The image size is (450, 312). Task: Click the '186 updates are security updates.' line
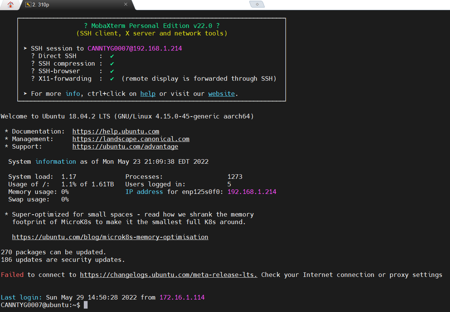click(x=63, y=260)
